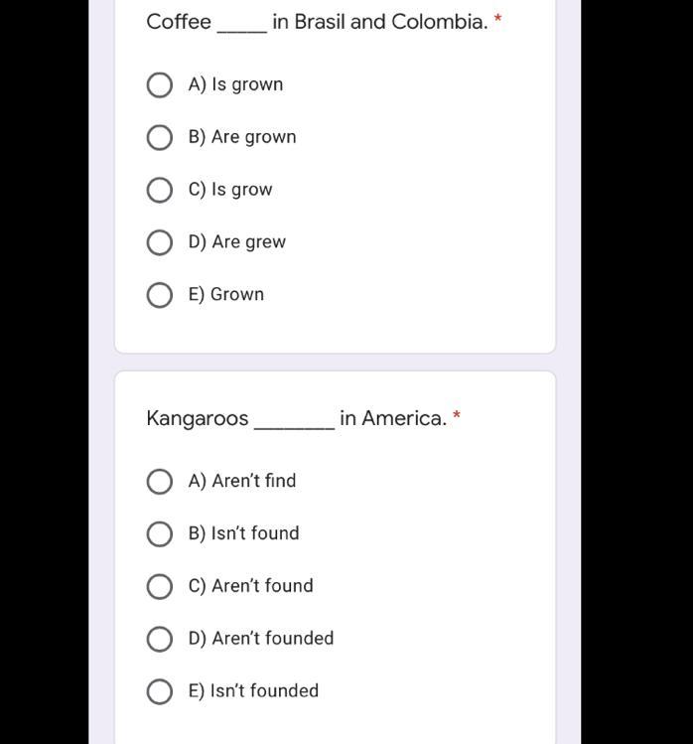Select the 'D) Are grew' radio button
This screenshot has height=744, width=693.
pos(160,243)
